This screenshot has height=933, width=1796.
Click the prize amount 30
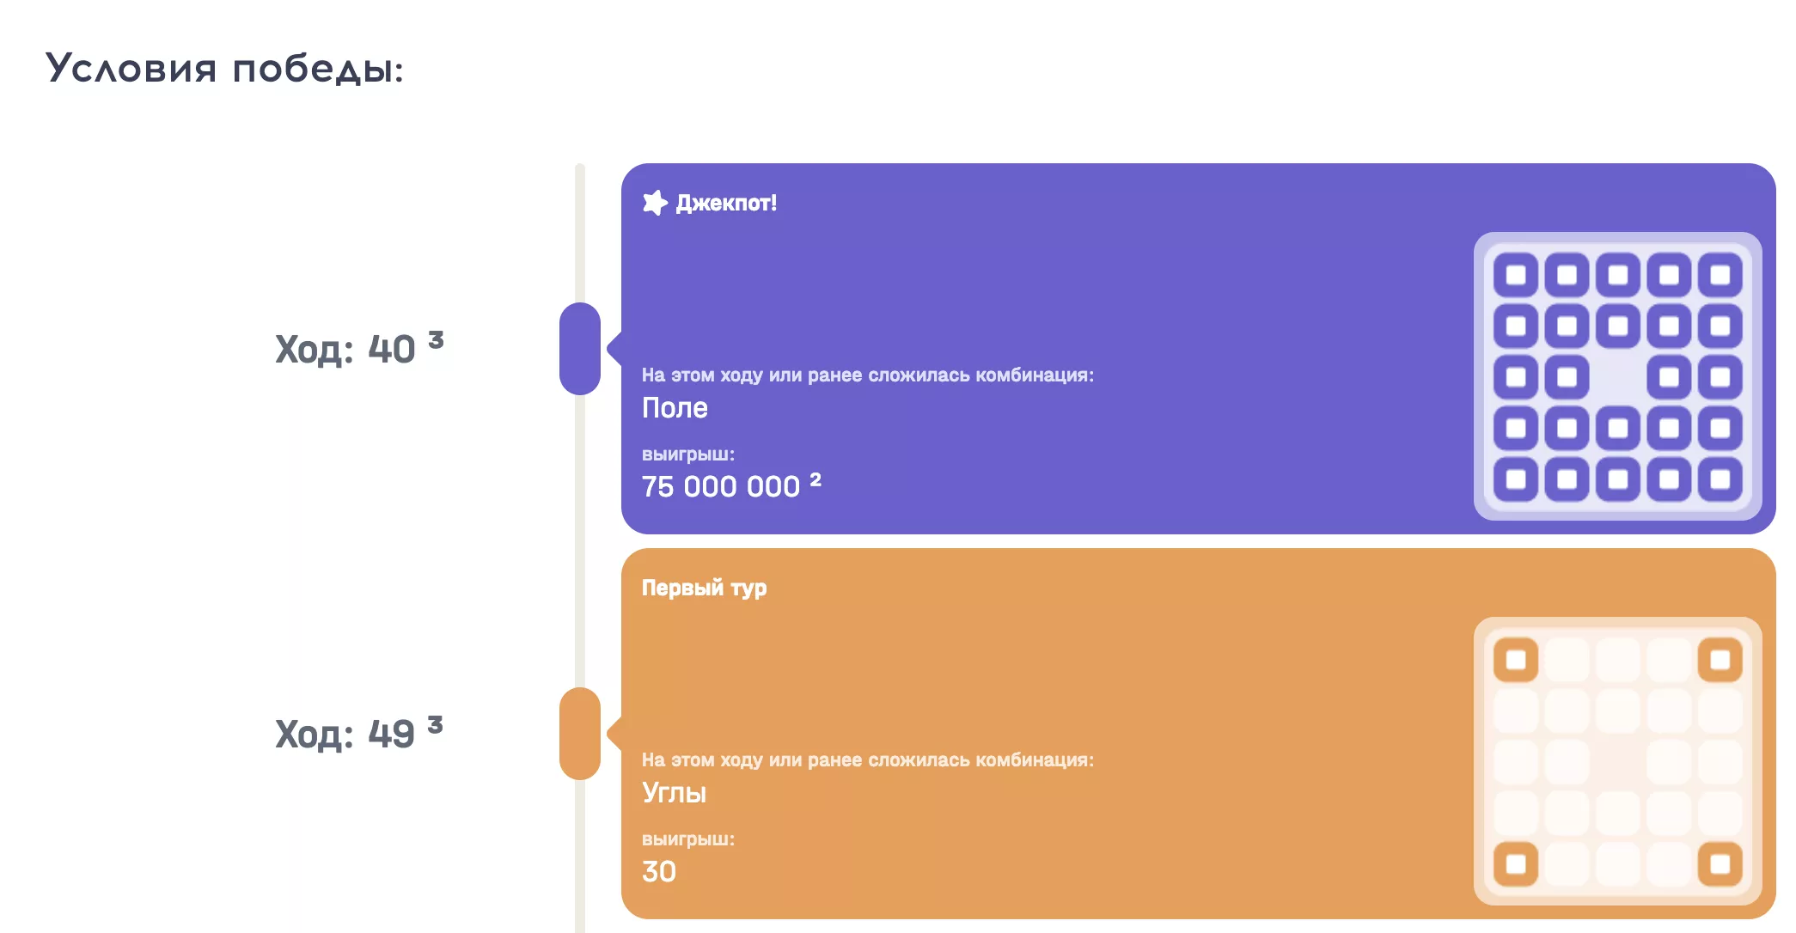[659, 872]
